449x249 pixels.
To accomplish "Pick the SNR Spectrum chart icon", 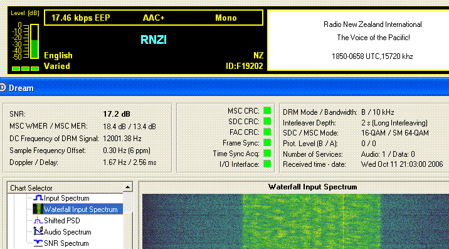I will (x=38, y=243).
